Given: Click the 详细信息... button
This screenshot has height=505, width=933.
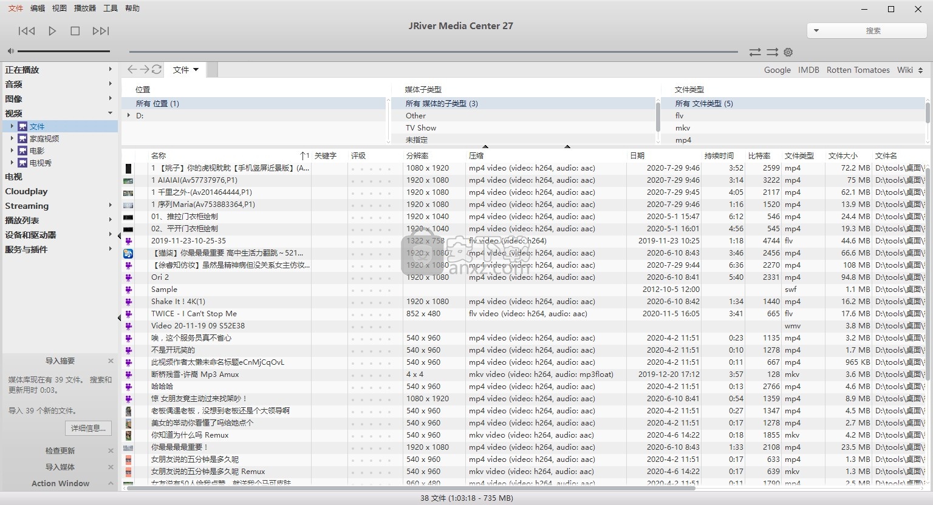Looking at the screenshot, I should point(88,428).
